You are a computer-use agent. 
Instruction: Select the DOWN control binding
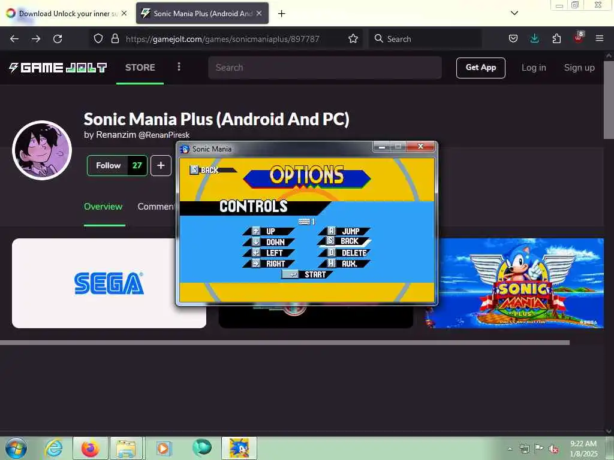click(268, 242)
